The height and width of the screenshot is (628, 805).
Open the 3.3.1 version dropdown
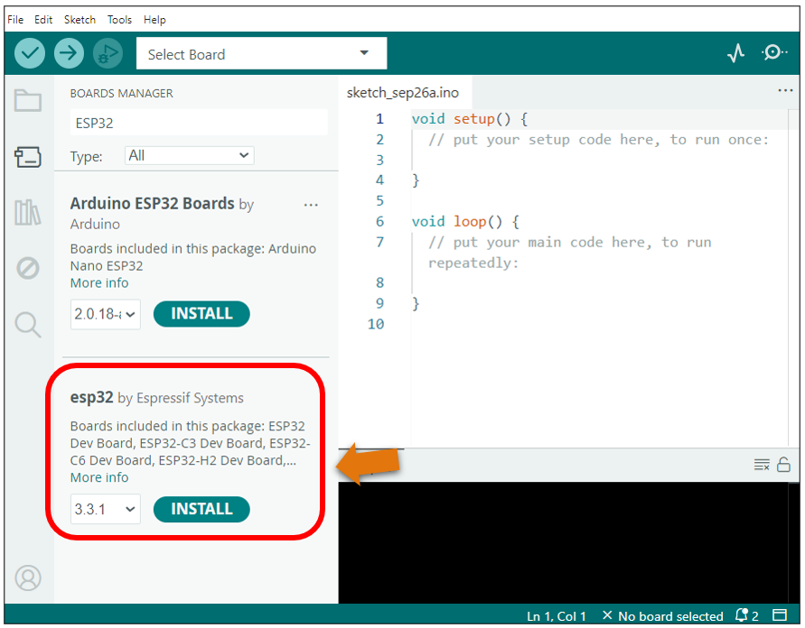pos(105,509)
